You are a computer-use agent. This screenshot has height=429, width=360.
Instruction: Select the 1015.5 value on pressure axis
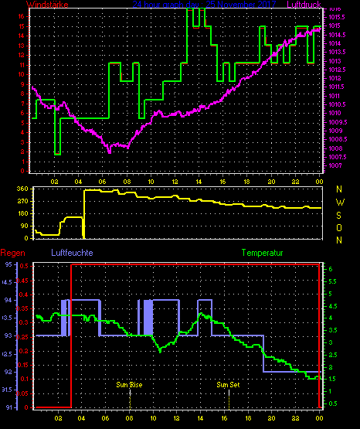(337, 17)
